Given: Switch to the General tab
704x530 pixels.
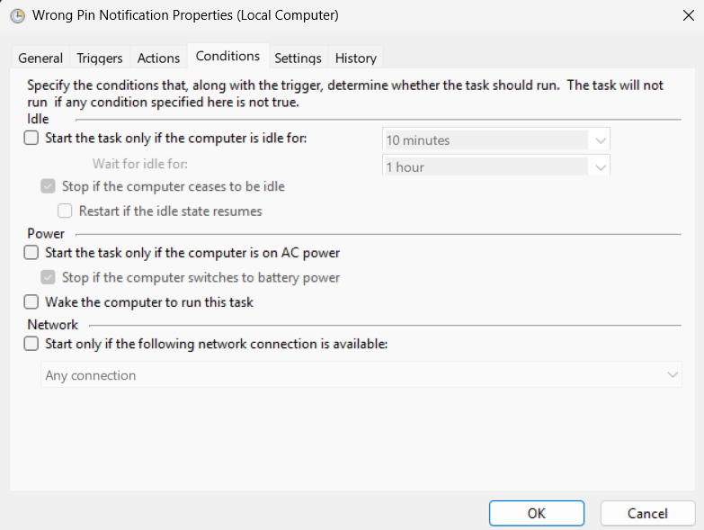Looking at the screenshot, I should point(40,58).
